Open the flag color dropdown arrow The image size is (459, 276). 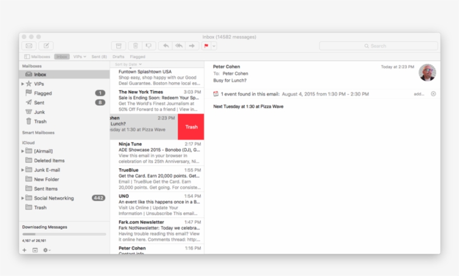[x=214, y=46]
